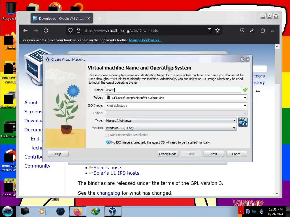Reload the VirtualBox downloads page
Viewport: 290px width, 217px height.
(46, 31)
